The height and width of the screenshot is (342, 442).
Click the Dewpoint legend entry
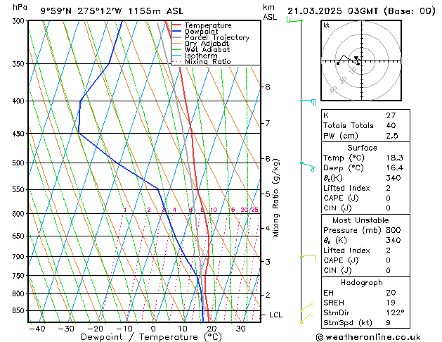click(195, 32)
